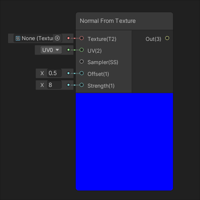
Task: Click the UV0 dropdown arrow
Action: click(57, 50)
